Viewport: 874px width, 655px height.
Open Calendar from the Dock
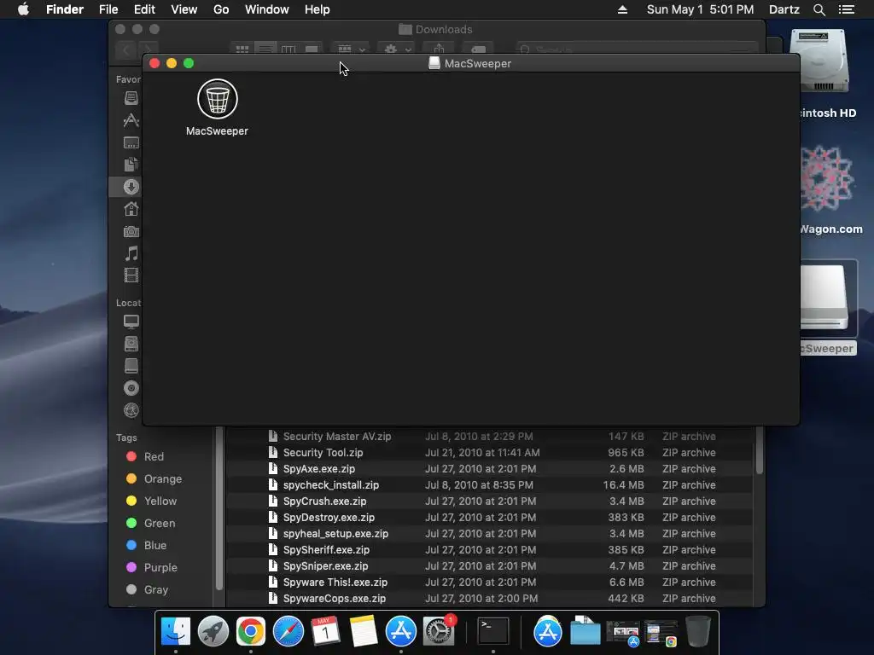[x=325, y=632]
